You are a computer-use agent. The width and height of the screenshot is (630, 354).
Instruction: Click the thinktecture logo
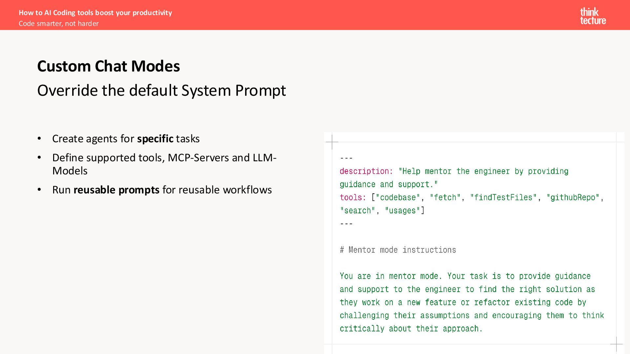(x=593, y=16)
